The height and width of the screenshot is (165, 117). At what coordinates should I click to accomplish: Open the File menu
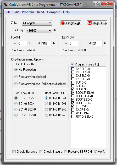[x=8, y=12]
